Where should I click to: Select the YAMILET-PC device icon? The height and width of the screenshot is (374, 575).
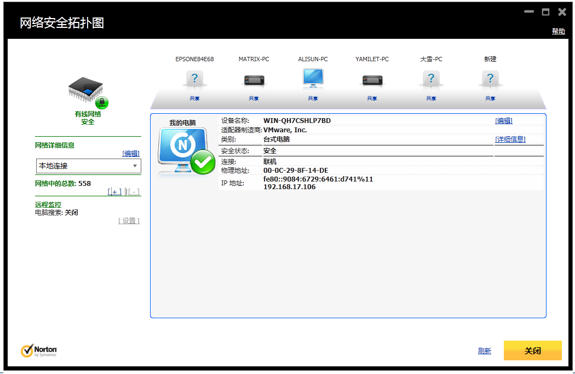tap(372, 80)
